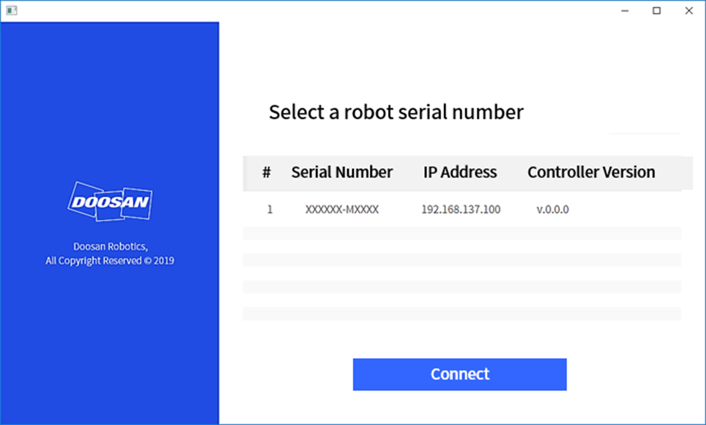Click the Doosan logo in the sidebar

[x=110, y=201]
